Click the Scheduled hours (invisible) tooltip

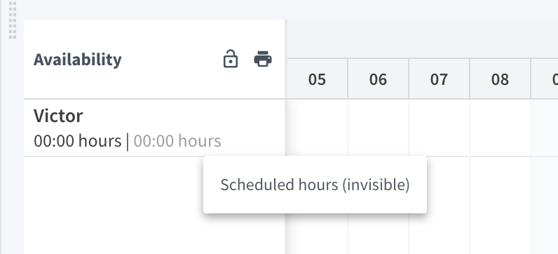pyautogui.click(x=315, y=185)
